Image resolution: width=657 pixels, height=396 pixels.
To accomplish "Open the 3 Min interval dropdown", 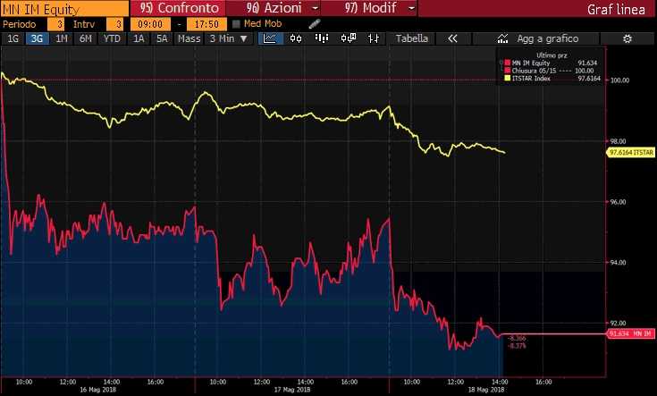I will point(229,38).
